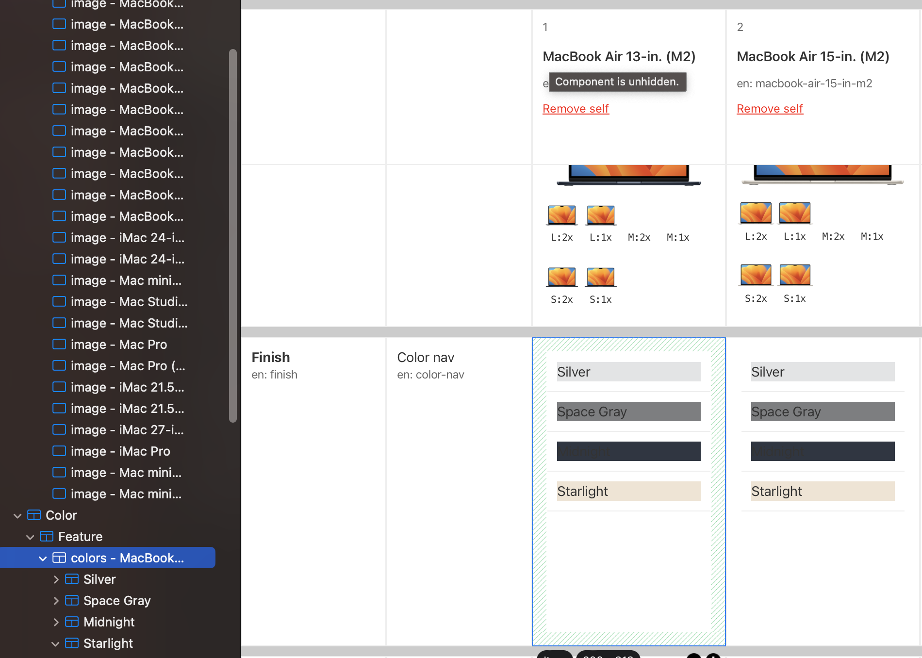Collapse the Feature tree group
Image resolution: width=922 pixels, height=658 pixels.
click(x=30, y=537)
